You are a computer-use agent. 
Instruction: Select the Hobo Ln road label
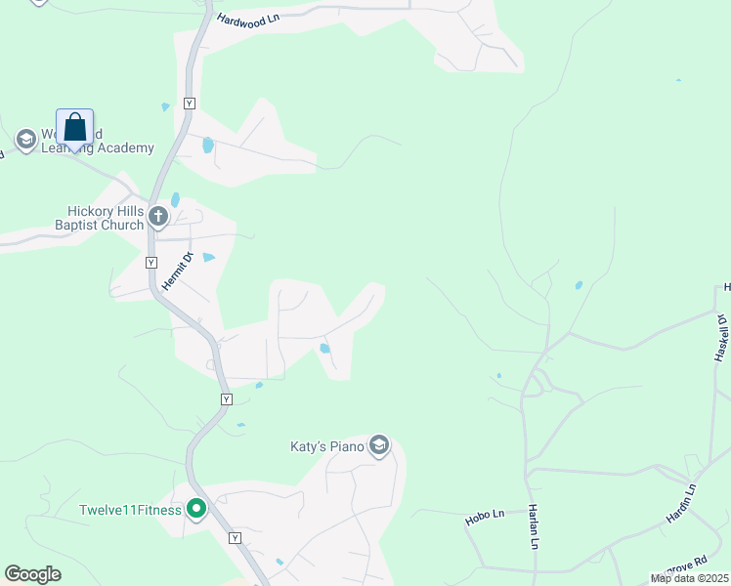point(485,517)
